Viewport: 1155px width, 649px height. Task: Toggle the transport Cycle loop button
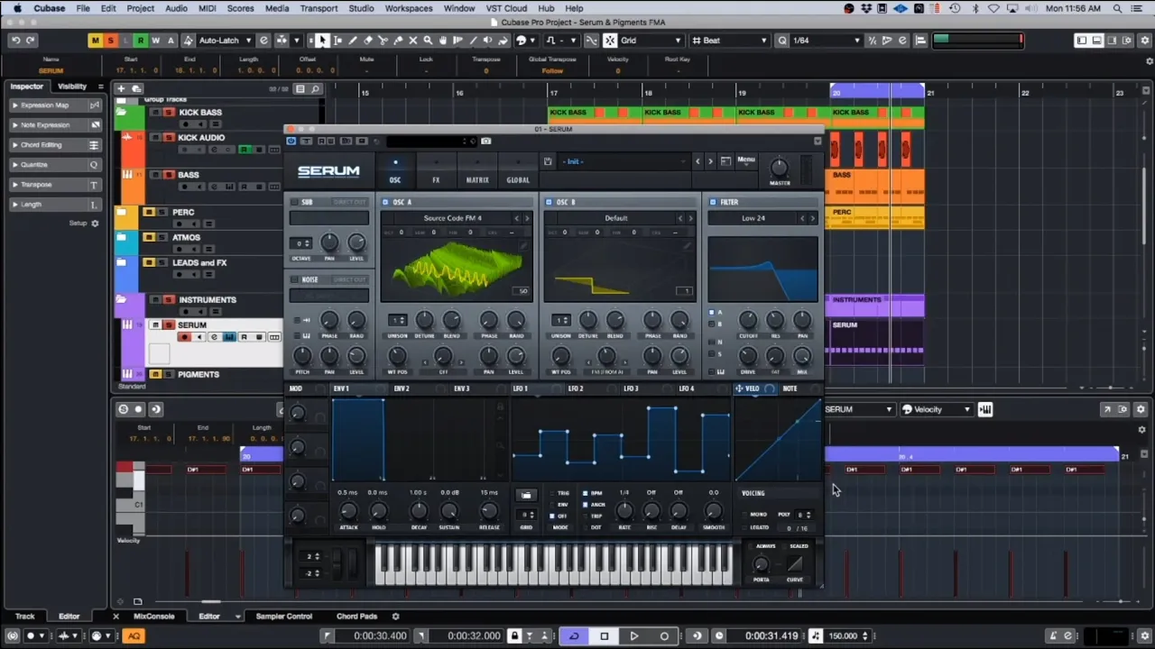click(573, 635)
